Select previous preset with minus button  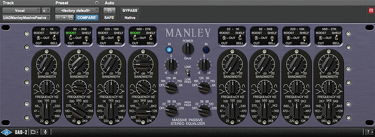[57, 18]
